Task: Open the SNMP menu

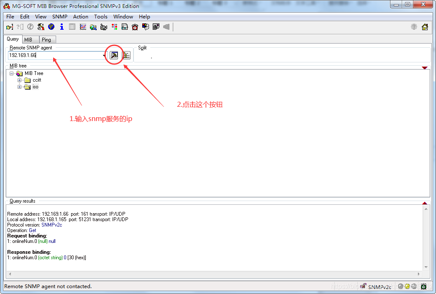Action: pyautogui.click(x=60, y=17)
